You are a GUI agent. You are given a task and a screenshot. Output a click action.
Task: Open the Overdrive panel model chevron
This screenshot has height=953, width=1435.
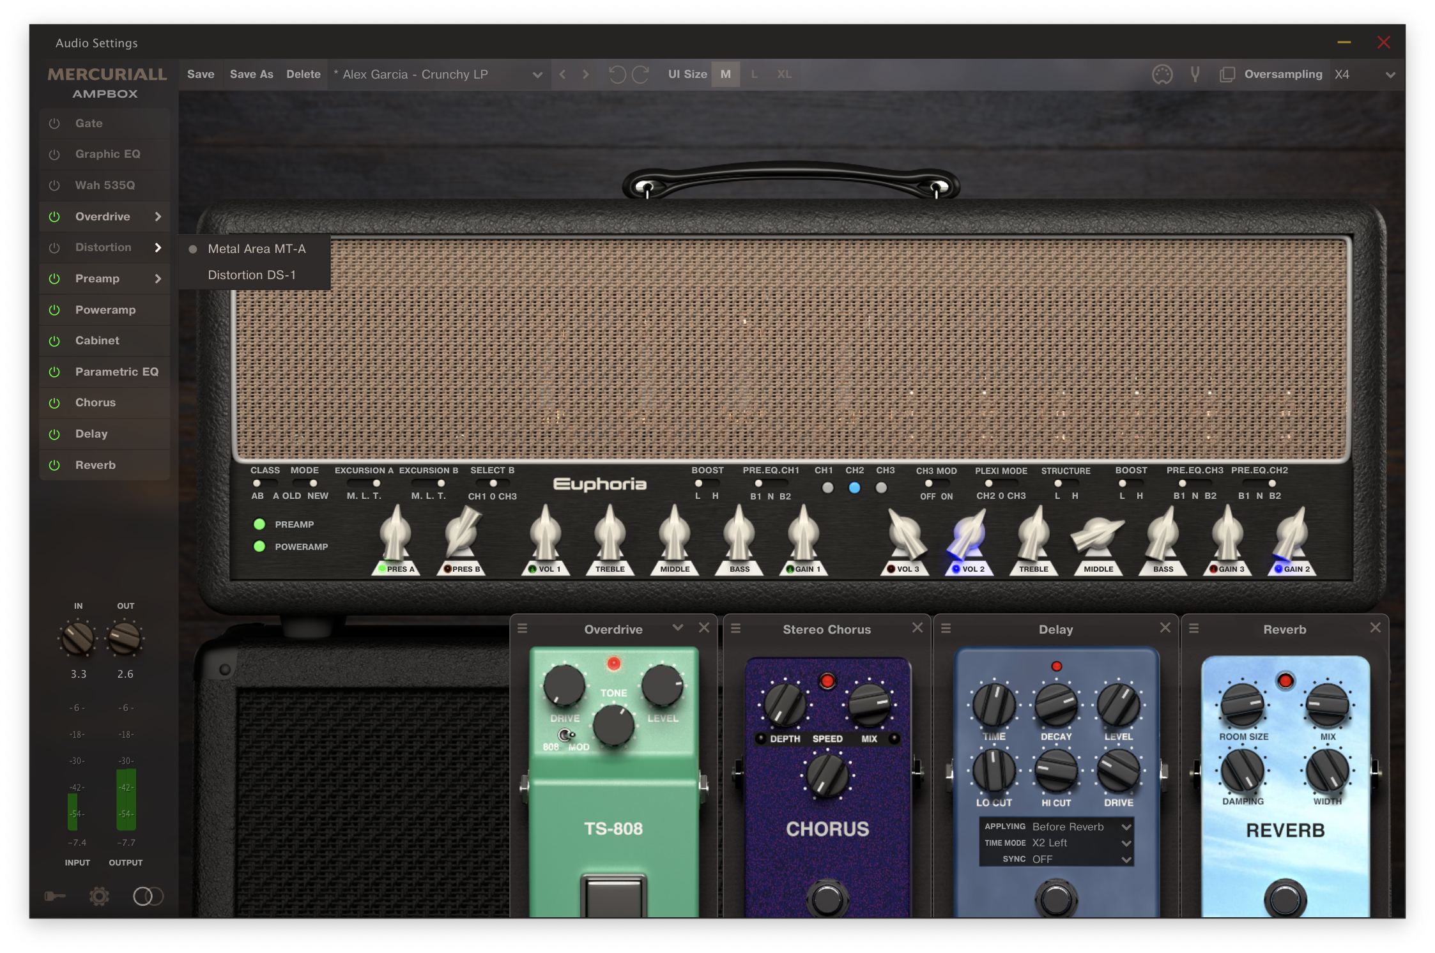(x=678, y=628)
